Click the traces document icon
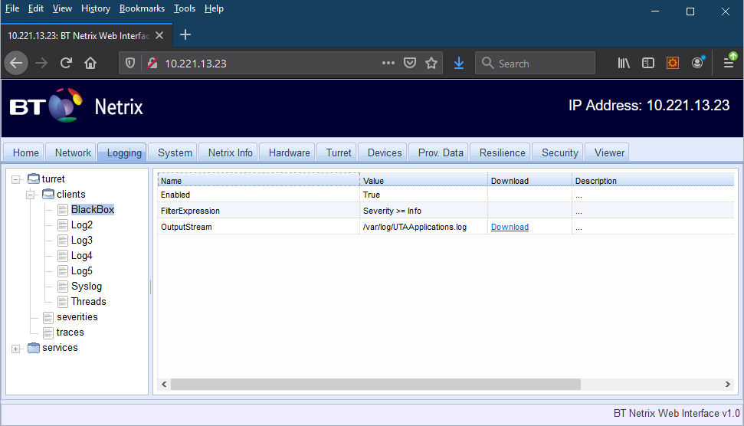 pyautogui.click(x=48, y=333)
